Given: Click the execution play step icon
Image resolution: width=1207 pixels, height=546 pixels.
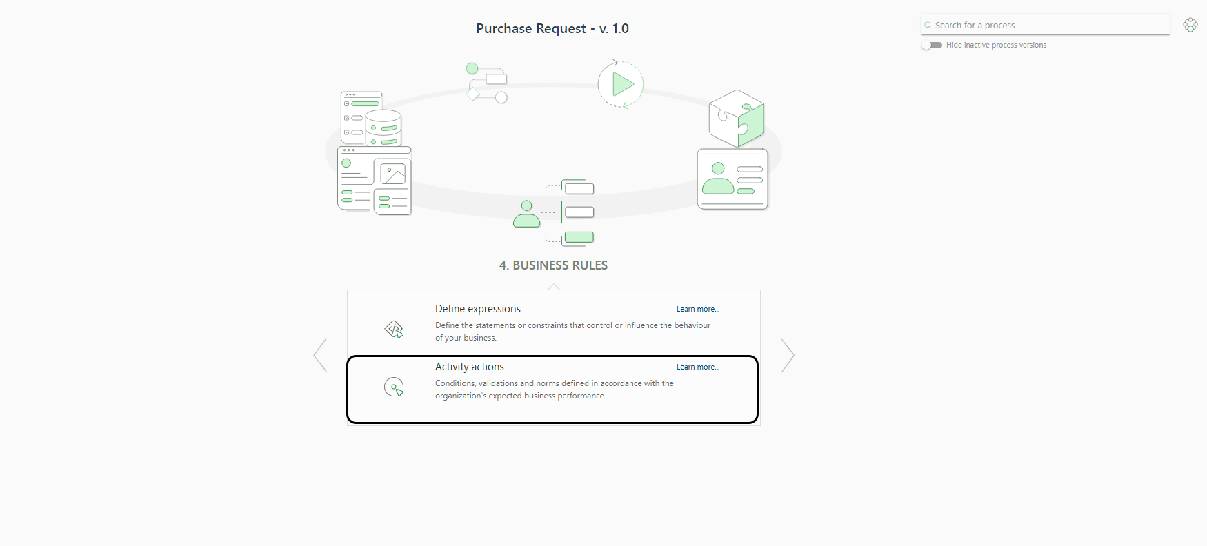Looking at the screenshot, I should (621, 84).
